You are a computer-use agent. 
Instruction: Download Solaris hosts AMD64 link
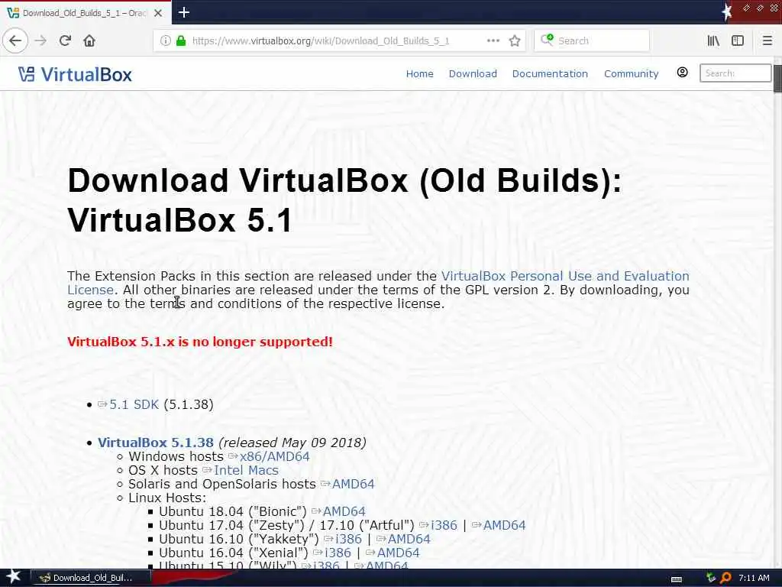pyautogui.click(x=353, y=484)
